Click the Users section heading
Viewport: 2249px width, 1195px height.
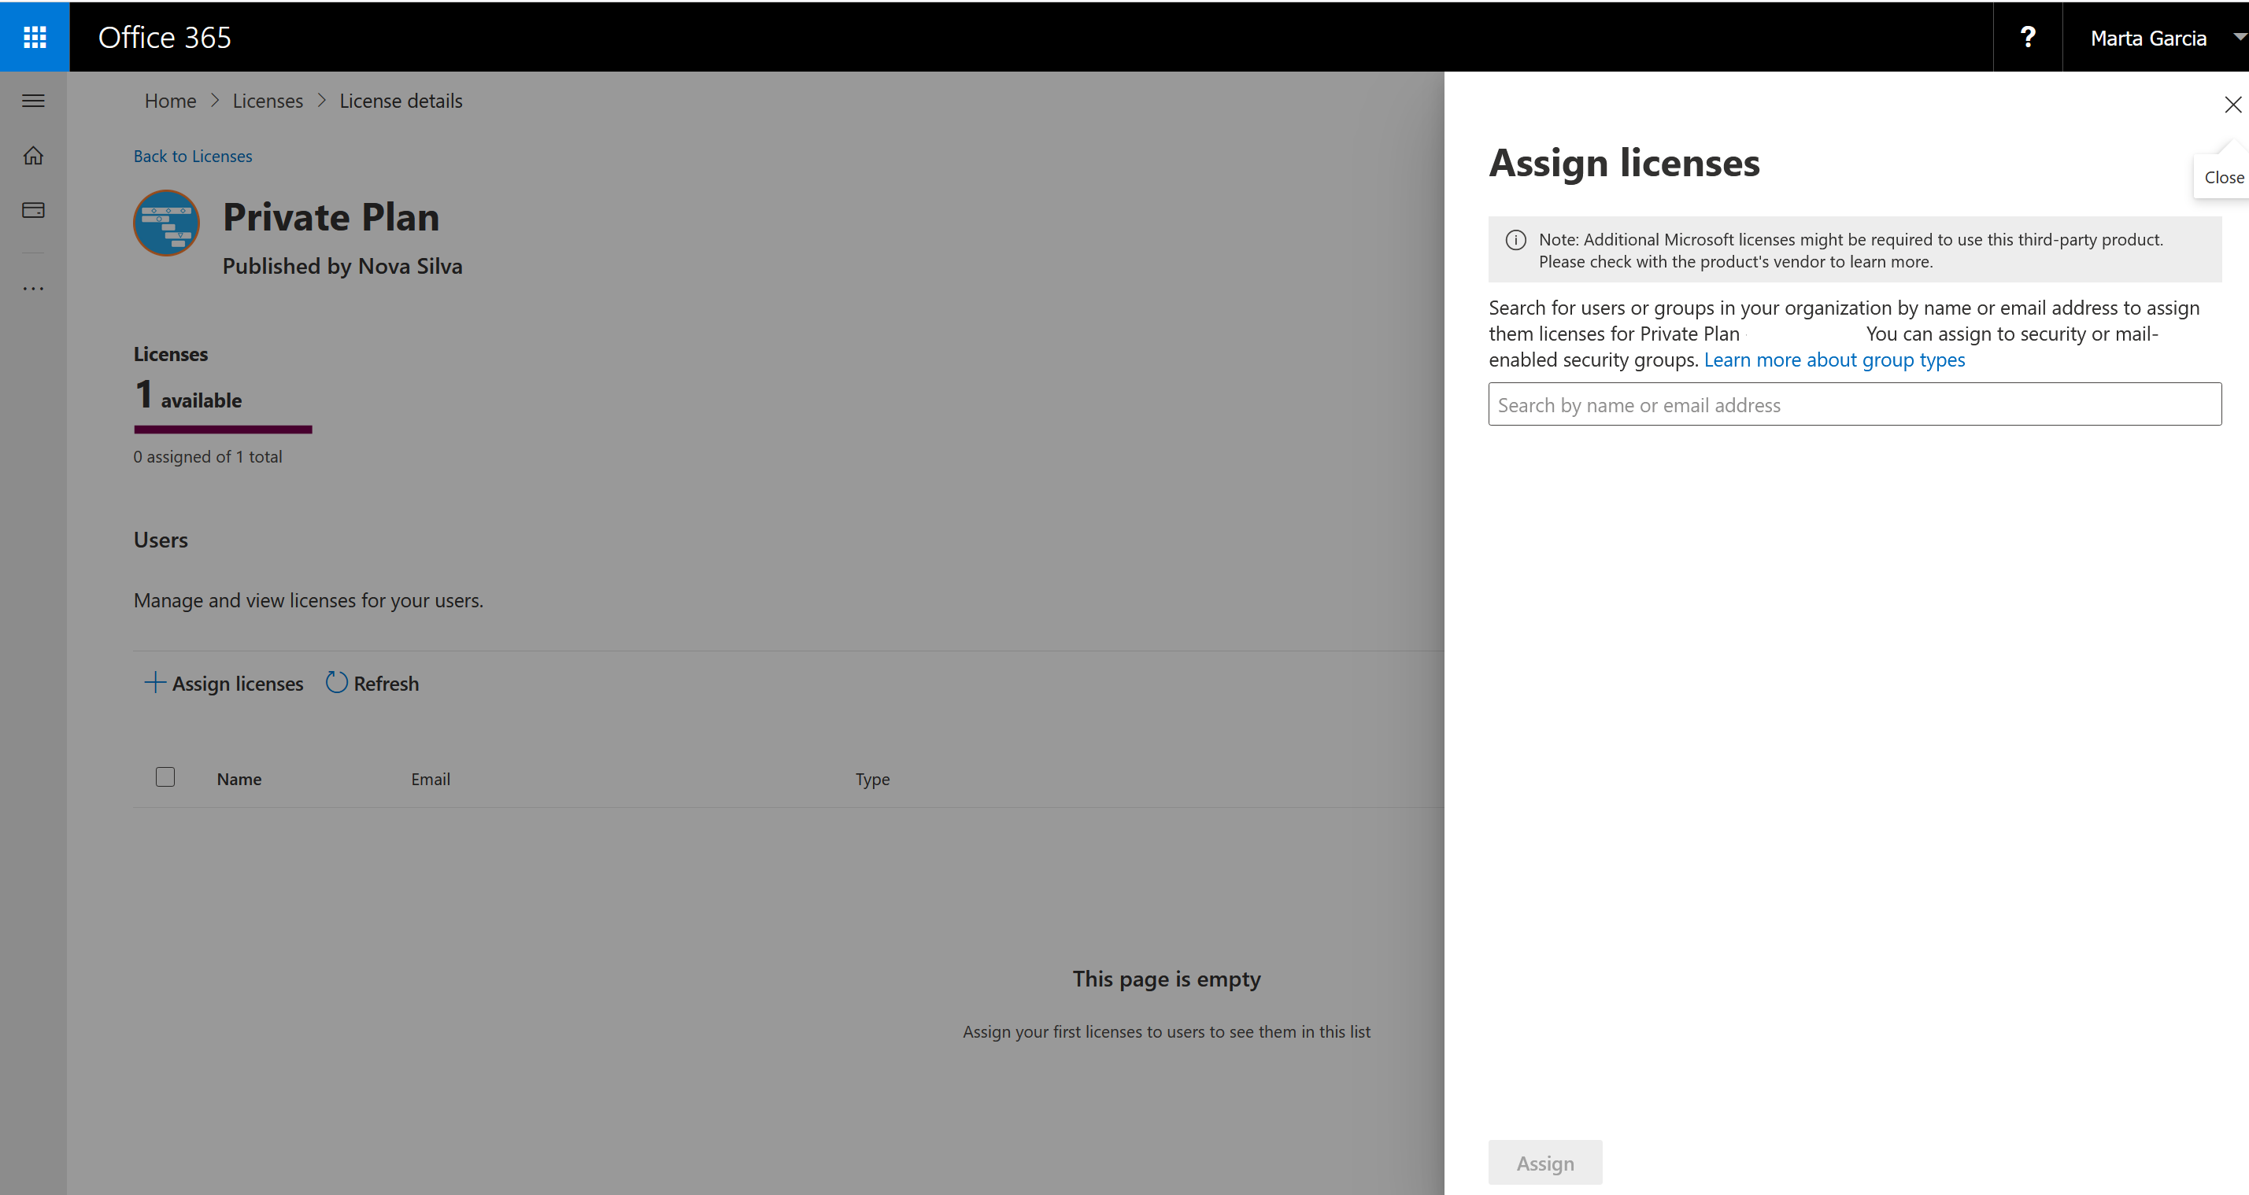161,540
